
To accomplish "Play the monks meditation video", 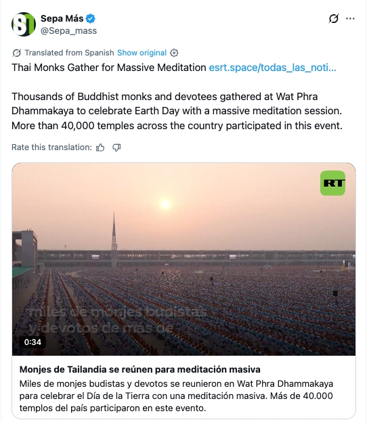I will point(183,259).
